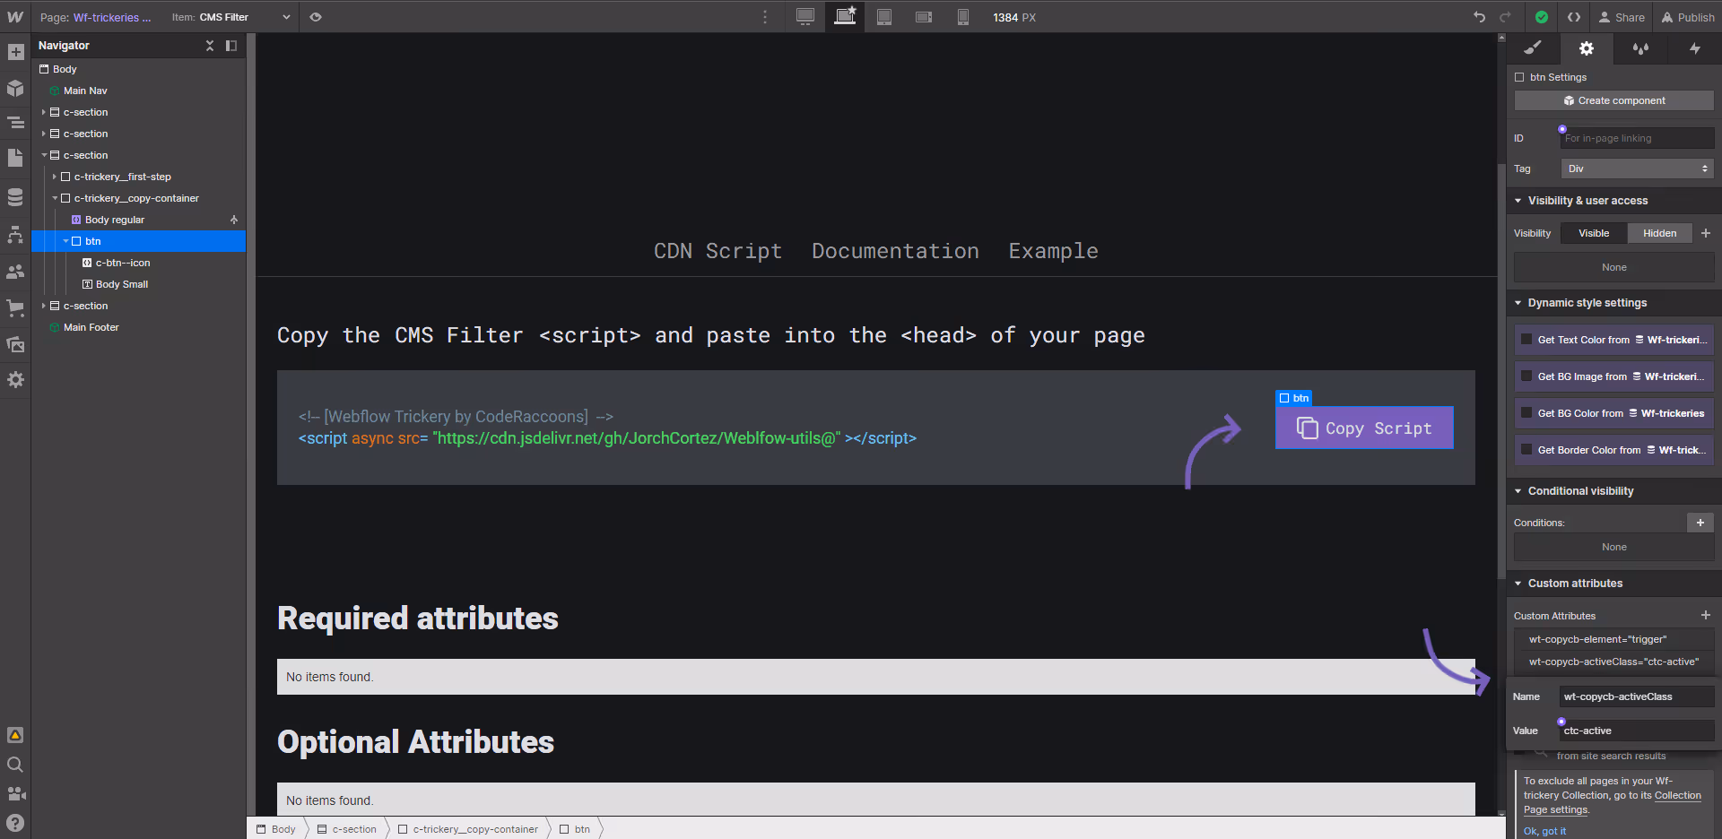Viewport: 1722px width, 839px height.
Task: Click the Copy Script button on canvas
Action: (1364, 428)
